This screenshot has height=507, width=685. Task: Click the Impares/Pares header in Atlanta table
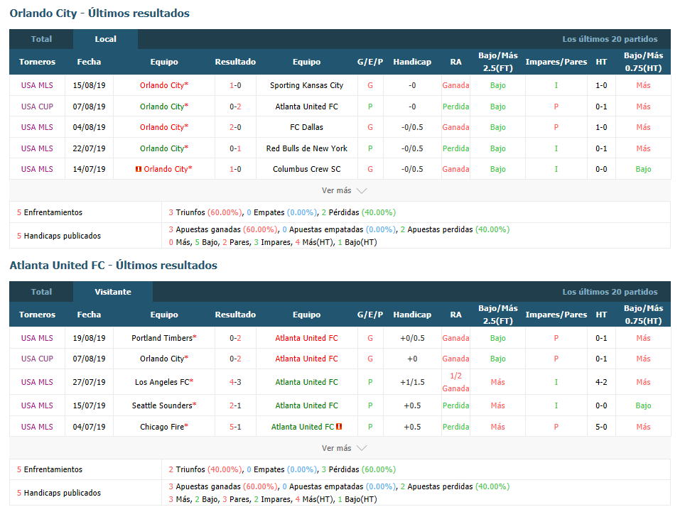[x=556, y=315]
